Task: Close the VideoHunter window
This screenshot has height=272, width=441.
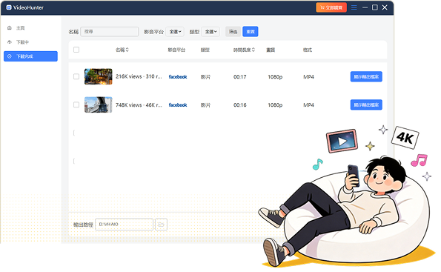Action: pos(385,7)
